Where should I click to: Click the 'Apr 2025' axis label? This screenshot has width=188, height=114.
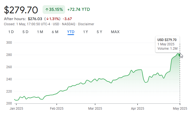(x=138, y=109)
